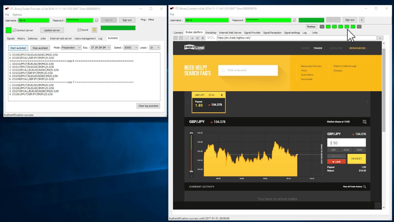Switch to the Signal Reception tab

click(272, 33)
